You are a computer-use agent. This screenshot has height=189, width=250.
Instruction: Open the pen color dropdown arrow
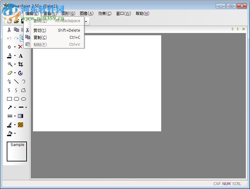tap(15, 125)
